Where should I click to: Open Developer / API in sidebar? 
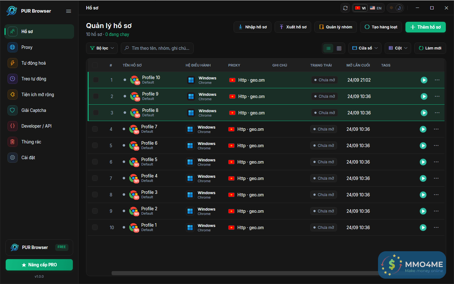click(x=39, y=126)
